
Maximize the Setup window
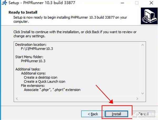137,3
